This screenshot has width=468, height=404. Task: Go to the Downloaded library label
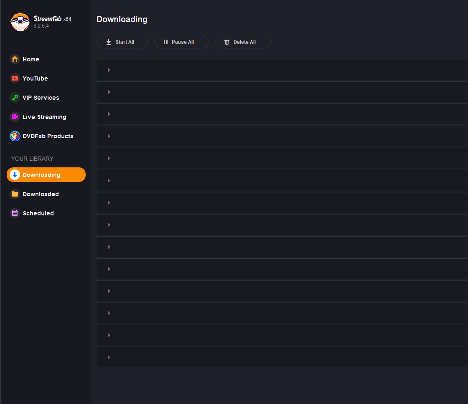[41, 194]
